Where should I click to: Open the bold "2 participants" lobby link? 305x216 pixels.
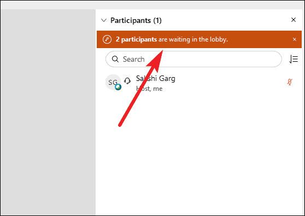136,39
